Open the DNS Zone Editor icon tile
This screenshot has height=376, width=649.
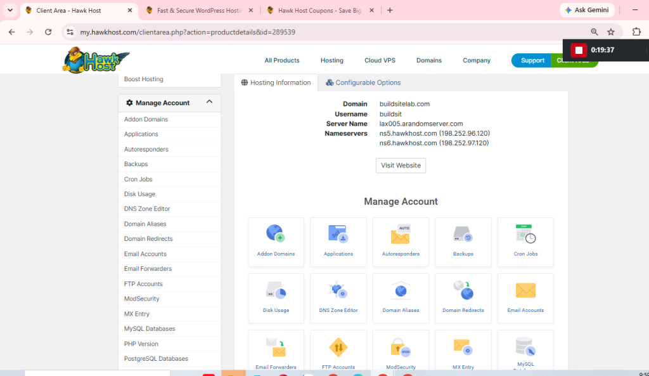click(x=338, y=298)
